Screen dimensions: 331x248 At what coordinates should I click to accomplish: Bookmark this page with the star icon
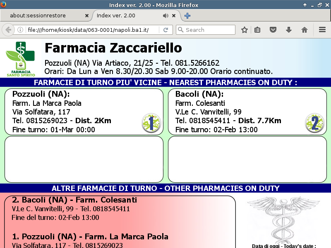[x=245, y=30]
